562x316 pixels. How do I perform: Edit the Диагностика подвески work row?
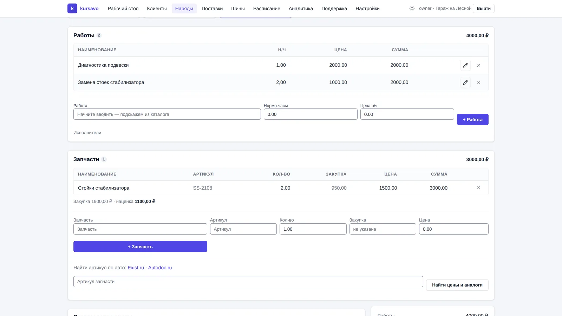[x=465, y=65]
